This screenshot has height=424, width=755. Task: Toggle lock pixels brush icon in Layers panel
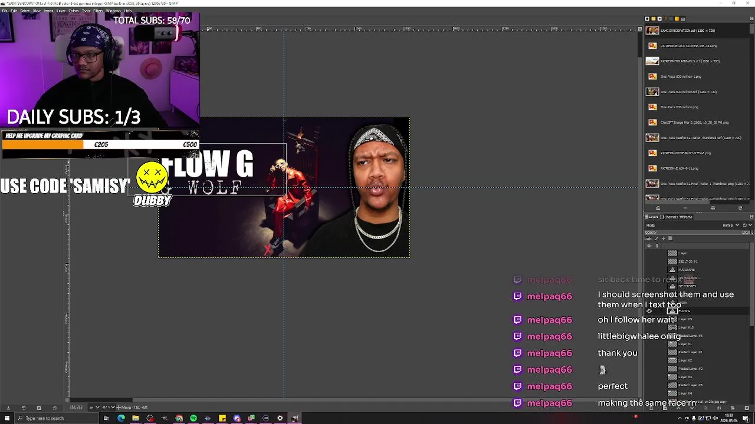[656, 238]
